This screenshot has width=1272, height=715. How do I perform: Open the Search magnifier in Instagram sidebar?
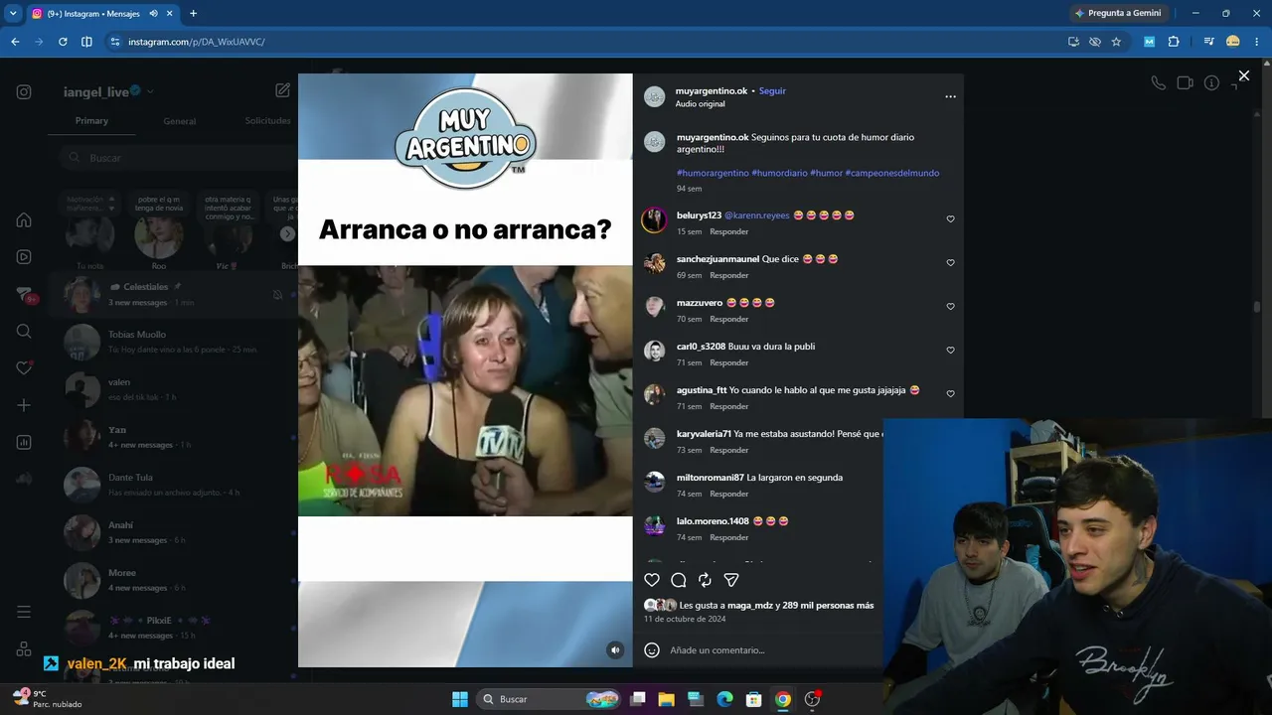point(24,331)
